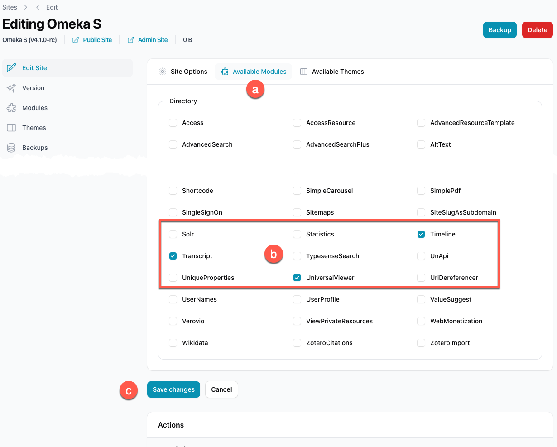557x447 pixels.
Task: Click the red Delete button
Action: [538, 30]
